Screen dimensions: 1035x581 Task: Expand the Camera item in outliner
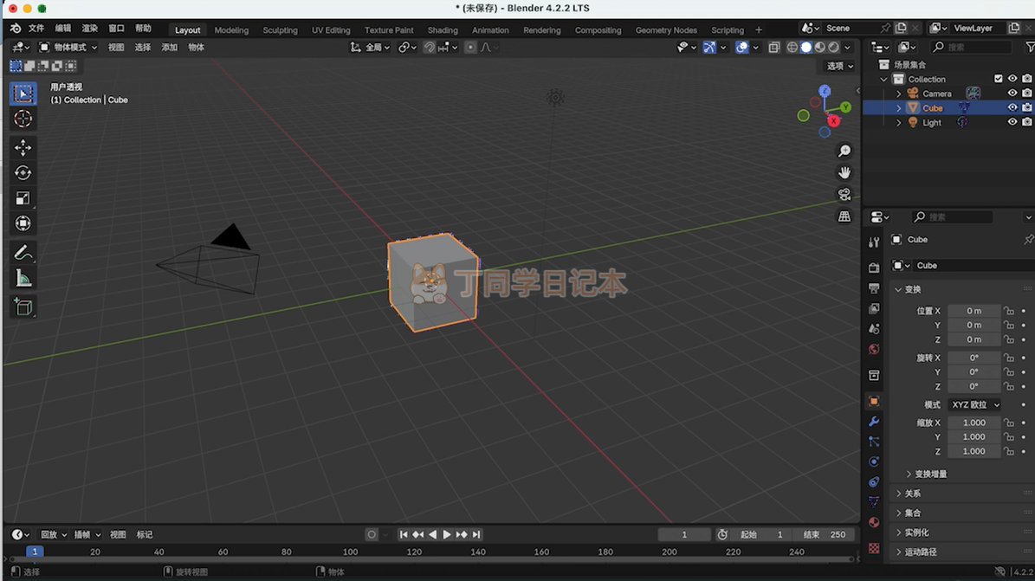[898, 94]
